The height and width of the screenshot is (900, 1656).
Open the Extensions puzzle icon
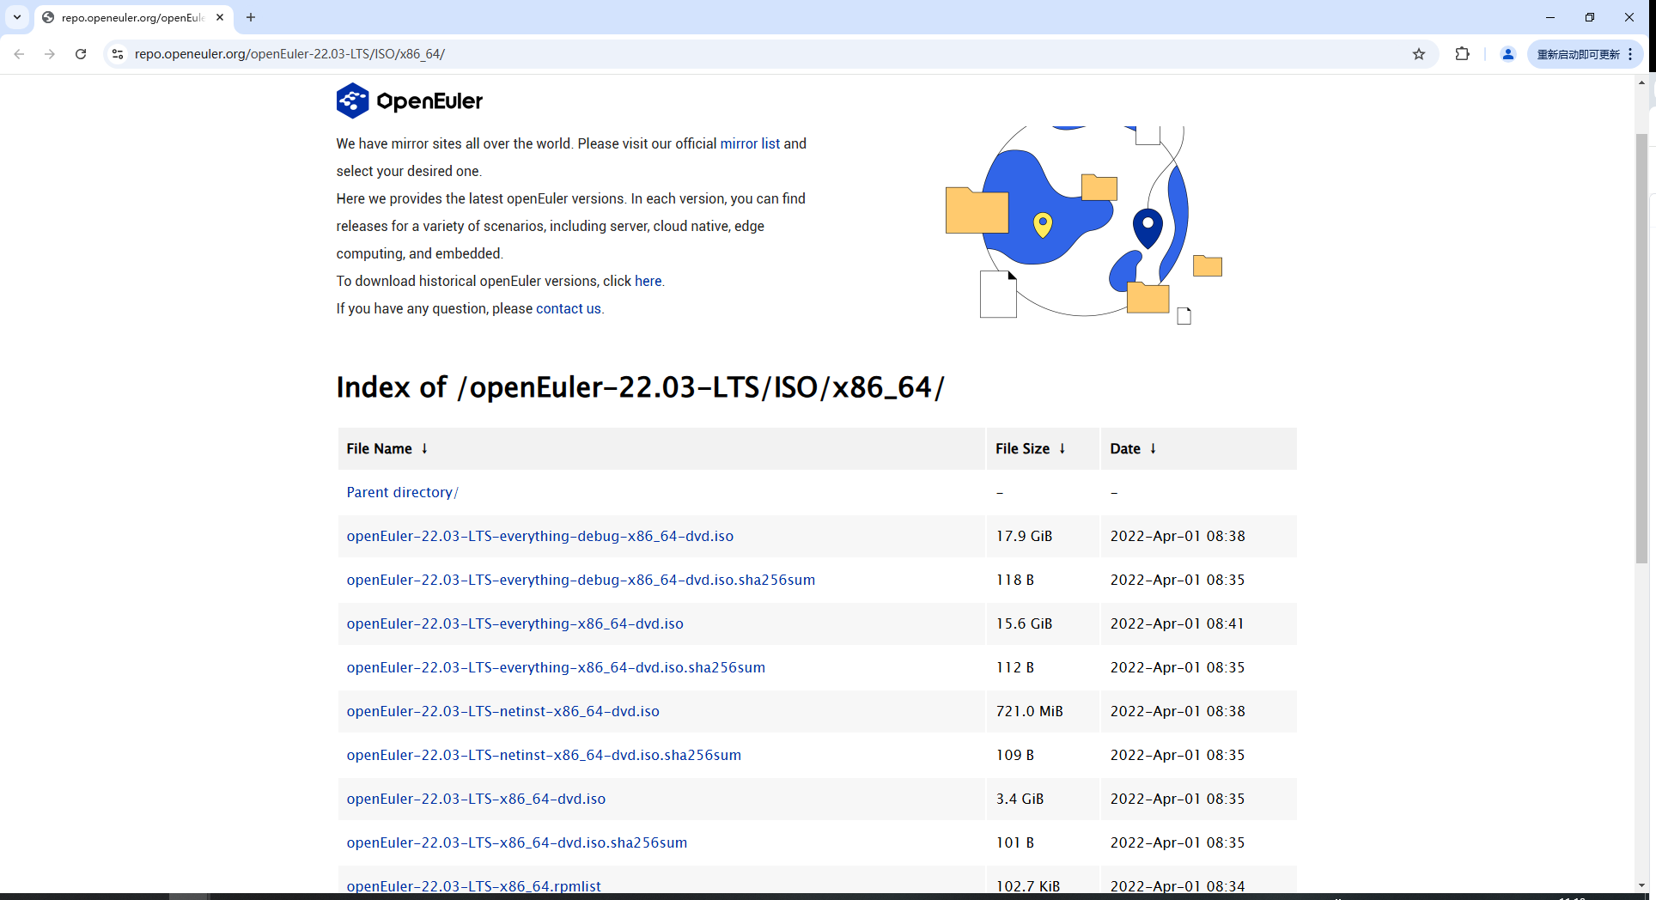pyautogui.click(x=1462, y=54)
